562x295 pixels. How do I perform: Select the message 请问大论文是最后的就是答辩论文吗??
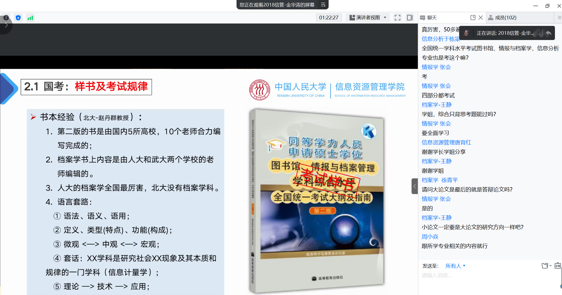point(467,190)
